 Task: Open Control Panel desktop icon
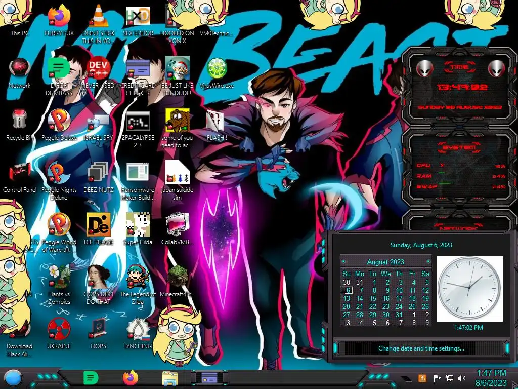pos(19,177)
